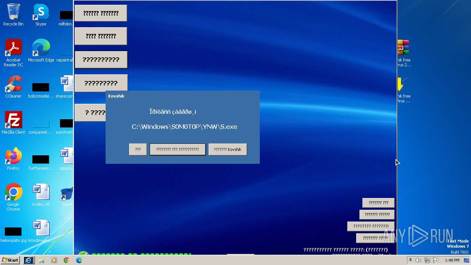The width and height of the screenshot is (471, 265).
Task: Launch the Microsoft Edge desktop shortcut
Action: 41,51
